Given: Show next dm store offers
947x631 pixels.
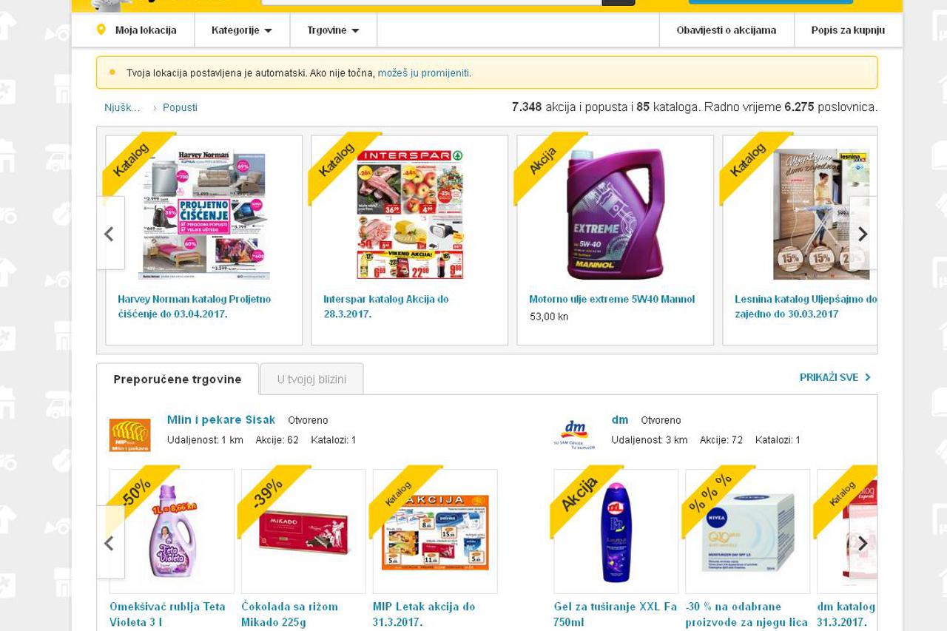Looking at the screenshot, I should (863, 543).
